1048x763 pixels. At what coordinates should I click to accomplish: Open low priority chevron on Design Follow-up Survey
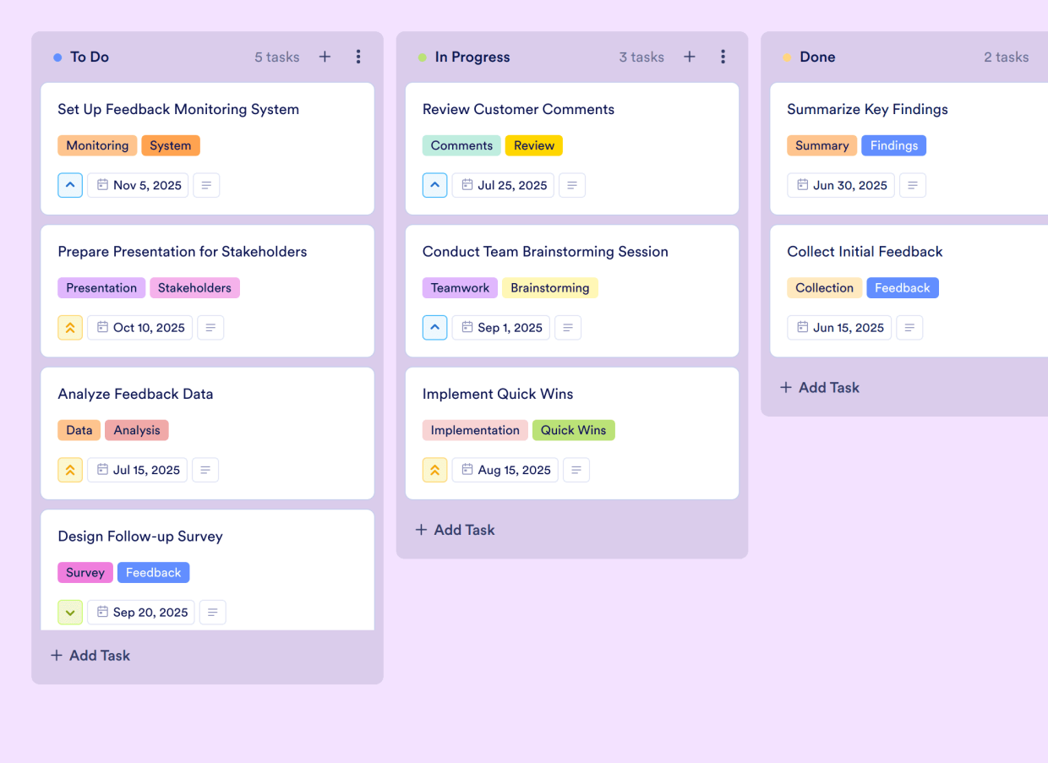(x=70, y=612)
